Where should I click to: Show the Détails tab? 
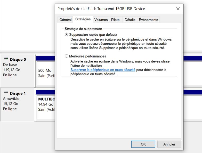pyautogui.click(x=130, y=20)
